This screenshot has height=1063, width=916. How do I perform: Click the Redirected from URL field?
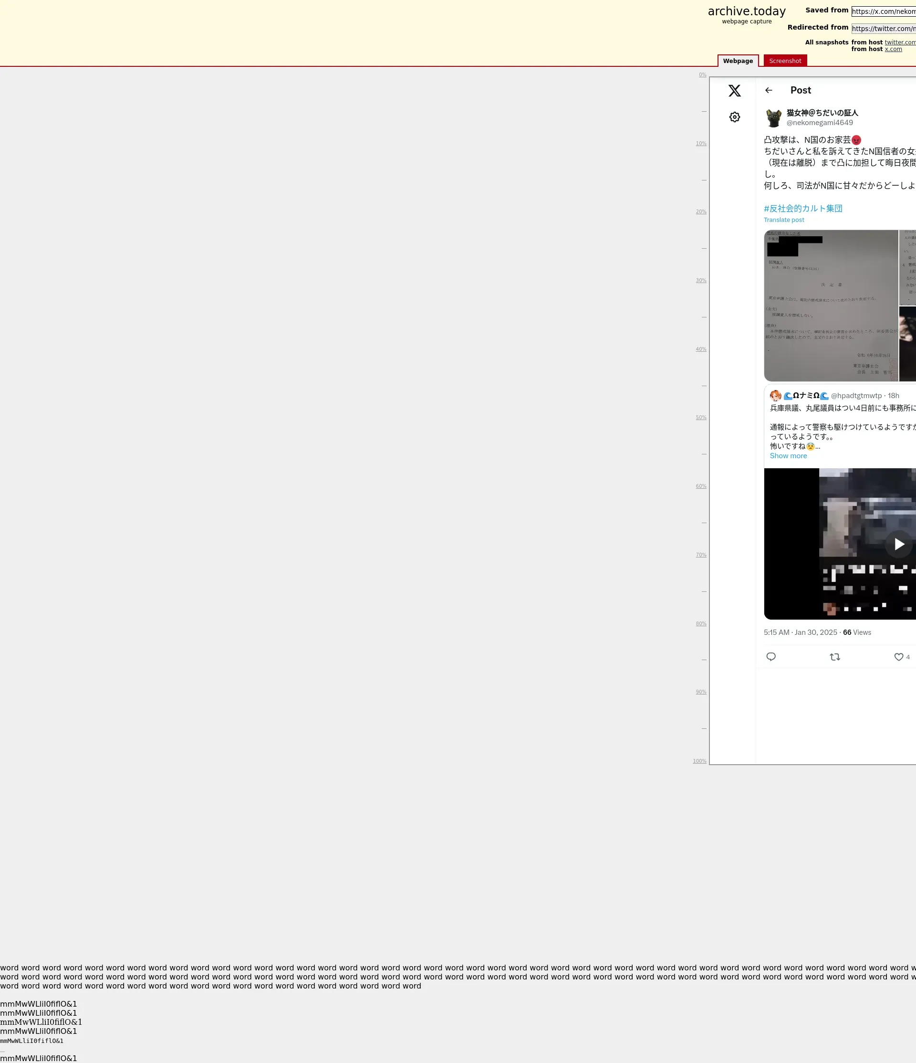point(883,29)
